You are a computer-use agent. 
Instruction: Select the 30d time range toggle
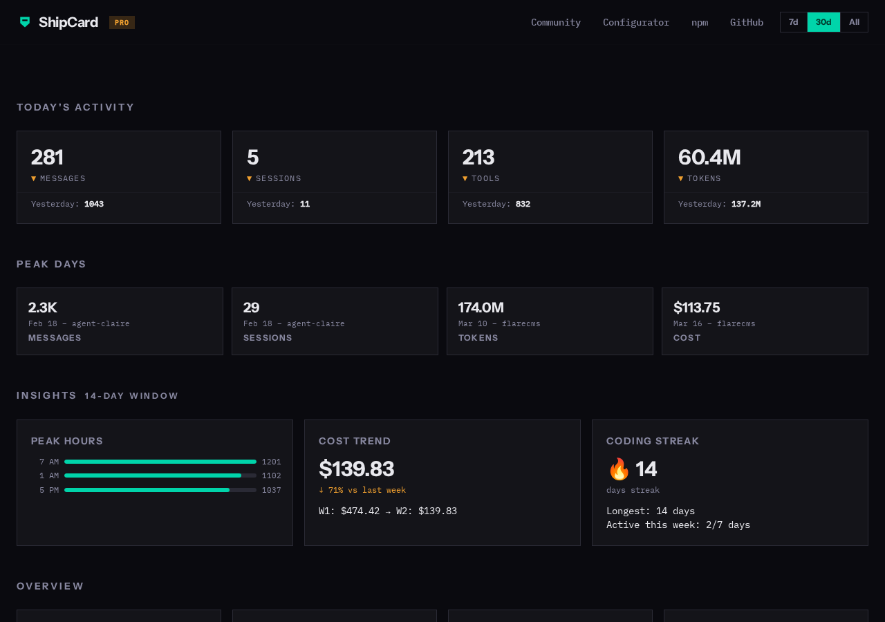(823, 21)
